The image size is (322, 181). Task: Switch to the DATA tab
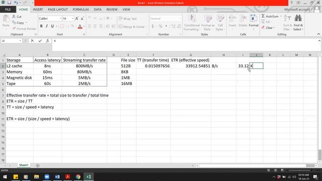(x=98, y=10)
